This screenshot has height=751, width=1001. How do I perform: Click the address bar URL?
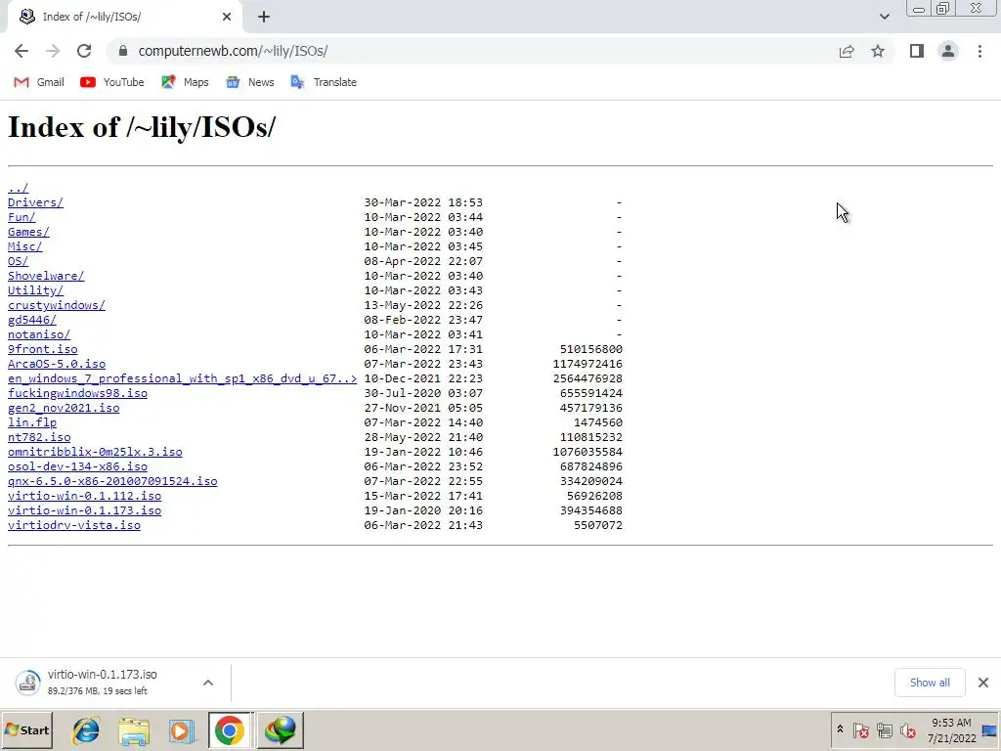[x=233, y=51]
